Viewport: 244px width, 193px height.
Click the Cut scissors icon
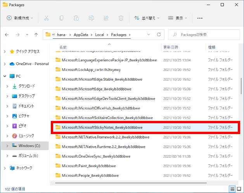pyautogui.click(x=47, y=18)
